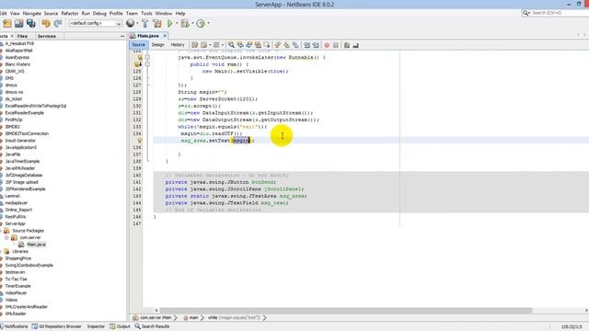The height and width of the screenshot is (331, 589).
Task: Click the red Start Macro Recording icon
Action: [x=327, y=45]
